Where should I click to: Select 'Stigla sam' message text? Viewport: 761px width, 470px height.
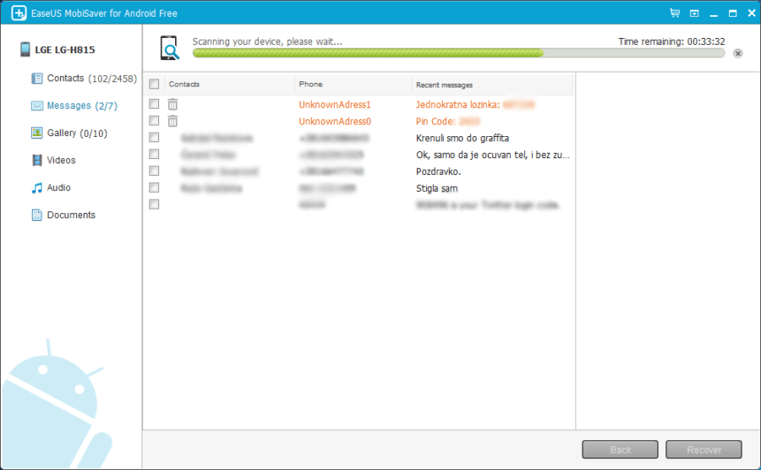point(437,189)
